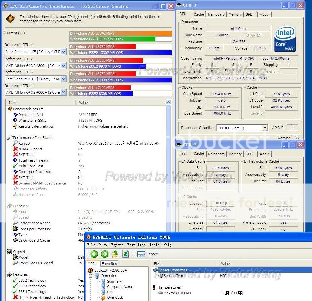Image resolution: width=312 pixels, height=301 pixels.
Task: Select the Overclock item in EVEREST tree
Action: coord(115,297)
